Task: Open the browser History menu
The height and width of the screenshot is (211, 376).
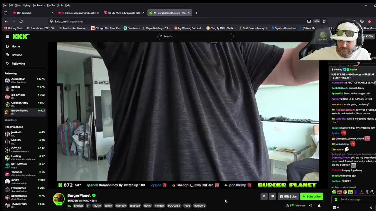Action: click(26, 5)
